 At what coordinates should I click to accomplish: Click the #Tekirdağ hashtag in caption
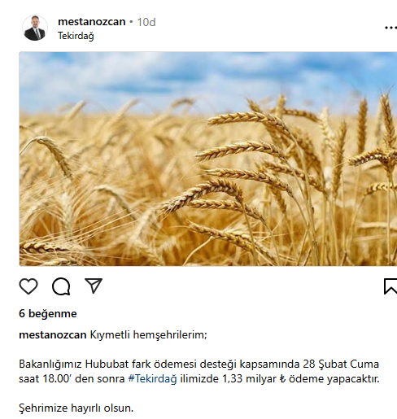[152, 378]
